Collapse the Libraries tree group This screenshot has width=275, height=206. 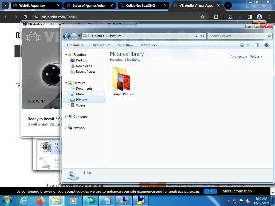point(66,83)
